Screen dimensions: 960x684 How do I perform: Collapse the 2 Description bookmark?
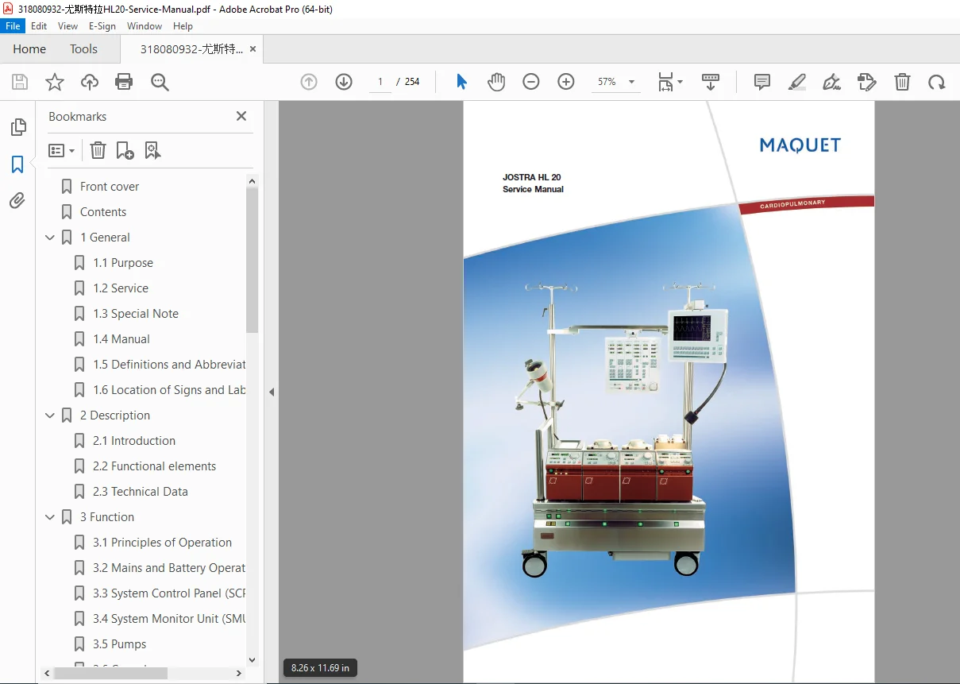coord(50,415)
